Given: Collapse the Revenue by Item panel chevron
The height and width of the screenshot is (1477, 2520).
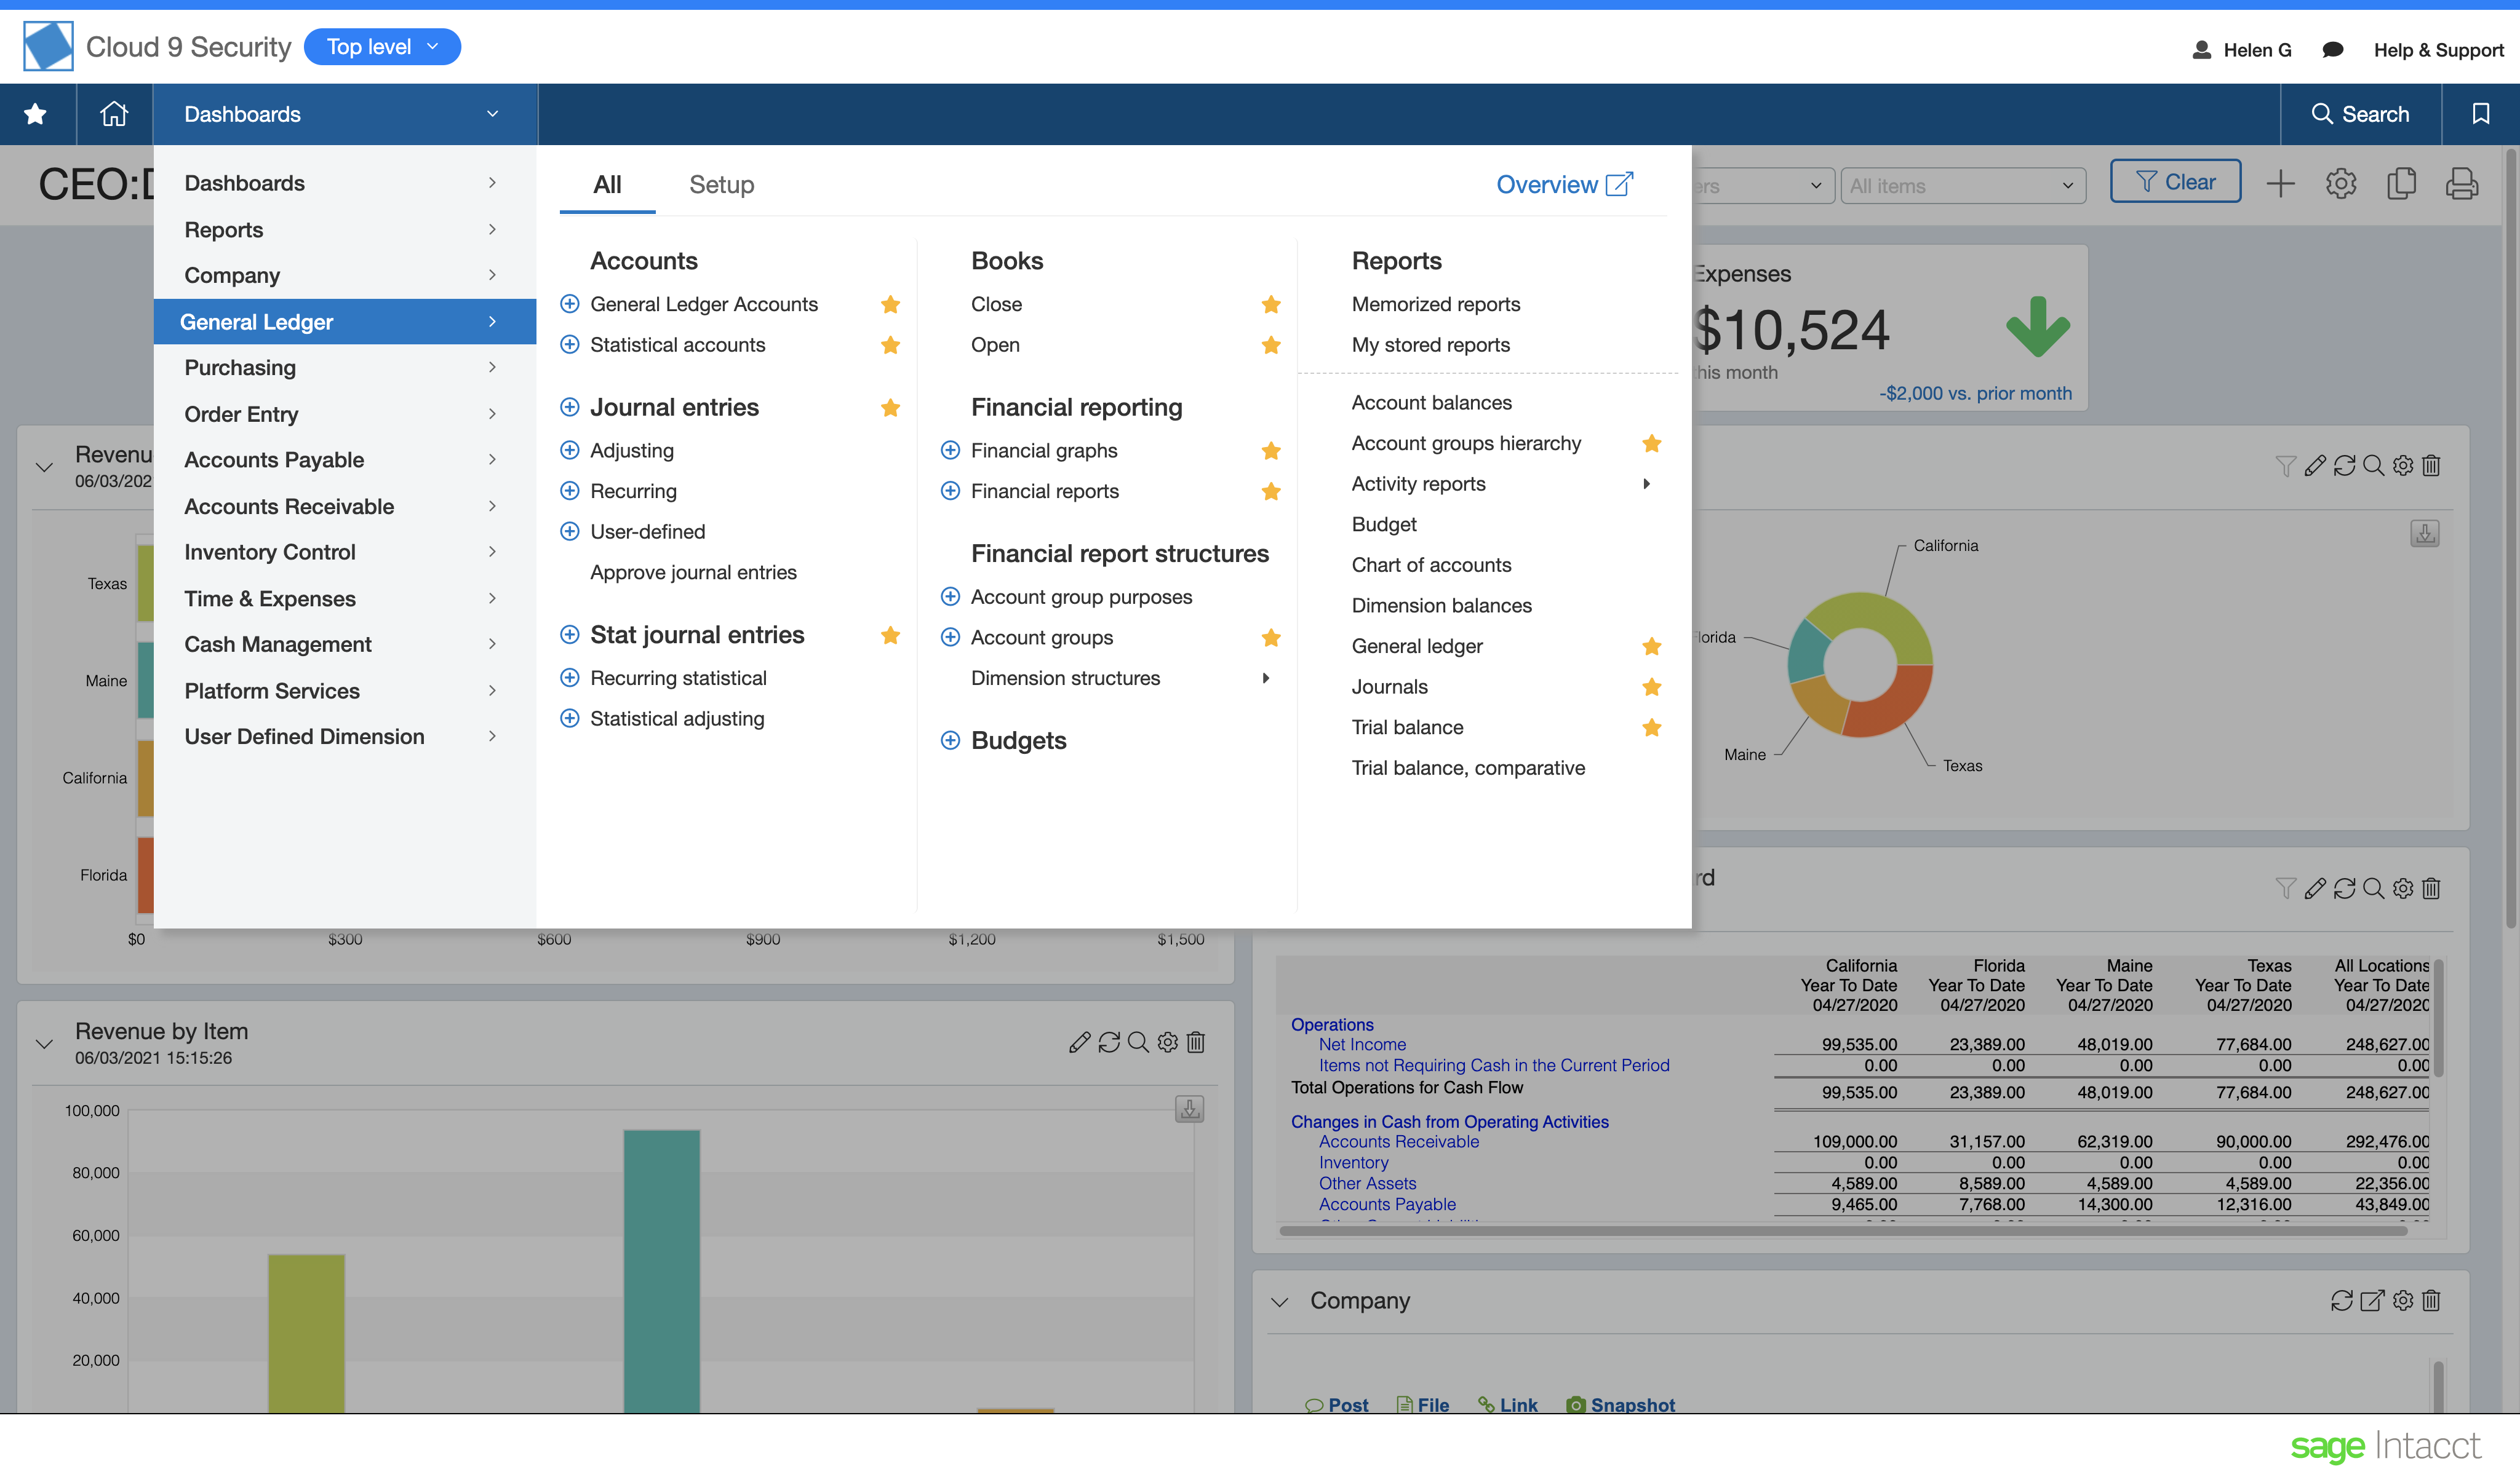Looking at the screenshot, I should pos(44,1043).
